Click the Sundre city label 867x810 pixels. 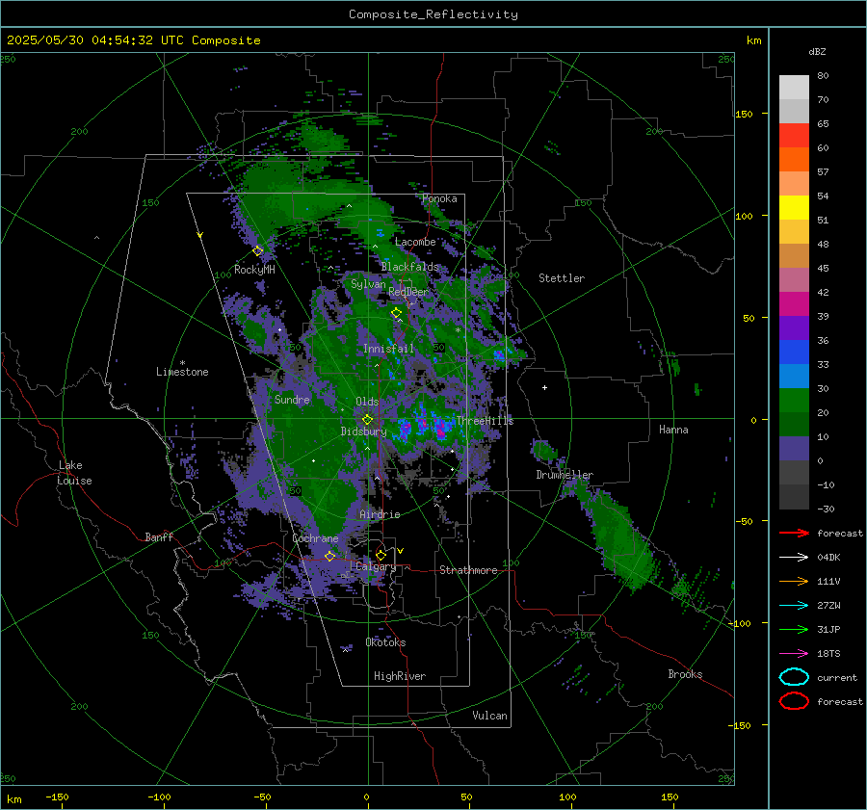click(x=292, y=400)
